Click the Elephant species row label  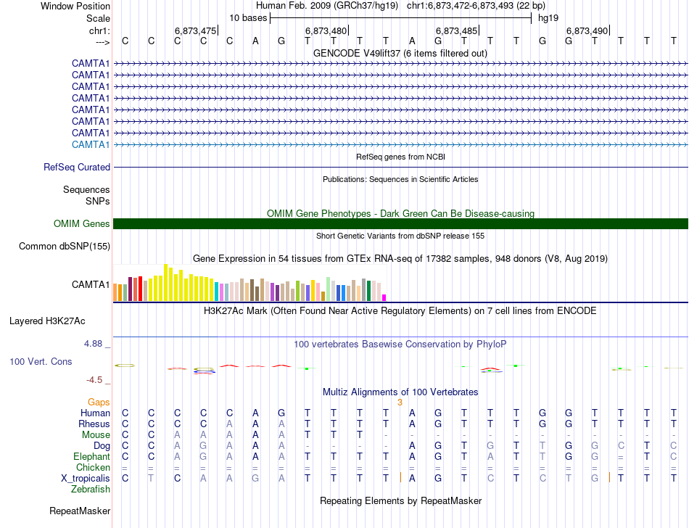tap(91, 456)
